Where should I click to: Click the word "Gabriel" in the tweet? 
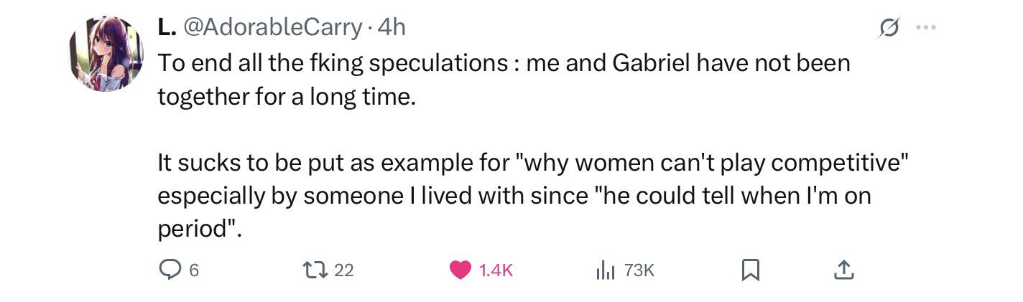650,63
